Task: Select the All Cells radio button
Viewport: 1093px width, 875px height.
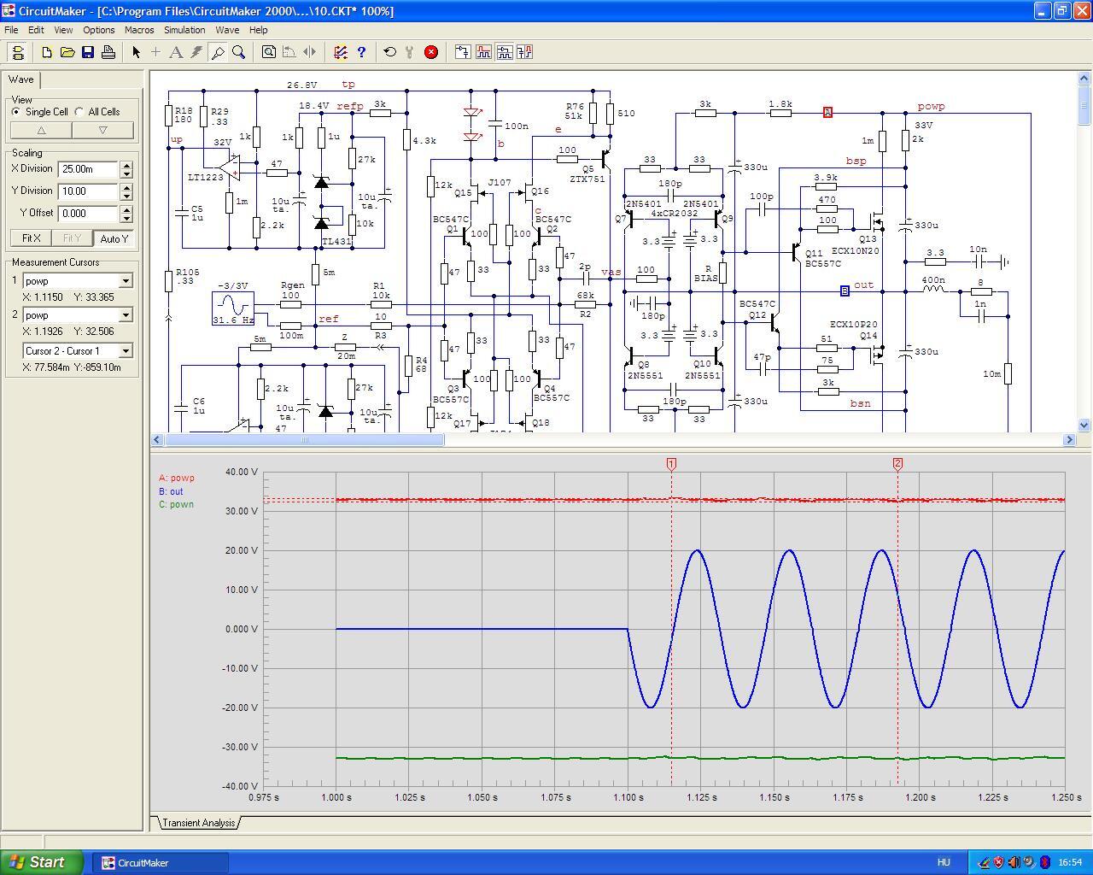Action: [x=80, y=112]
